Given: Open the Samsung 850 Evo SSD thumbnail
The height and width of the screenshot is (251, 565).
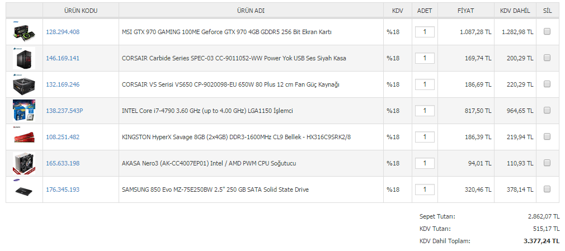Looking at the screenshot, I should pyautogui.click(x=24, y=190).
